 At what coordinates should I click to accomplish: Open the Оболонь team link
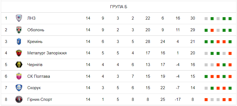coord(36,30)
